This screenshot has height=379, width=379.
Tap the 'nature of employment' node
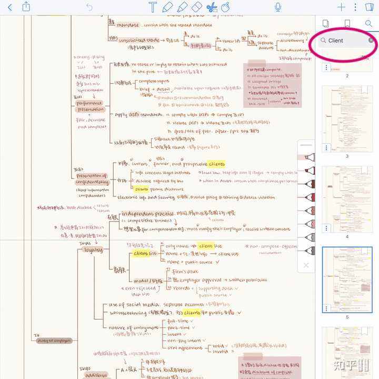133,327
